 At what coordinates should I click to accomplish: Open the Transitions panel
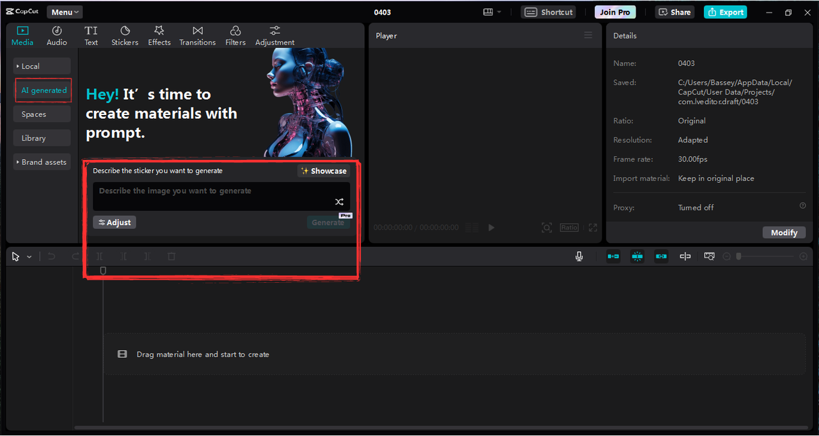[197, 35]
